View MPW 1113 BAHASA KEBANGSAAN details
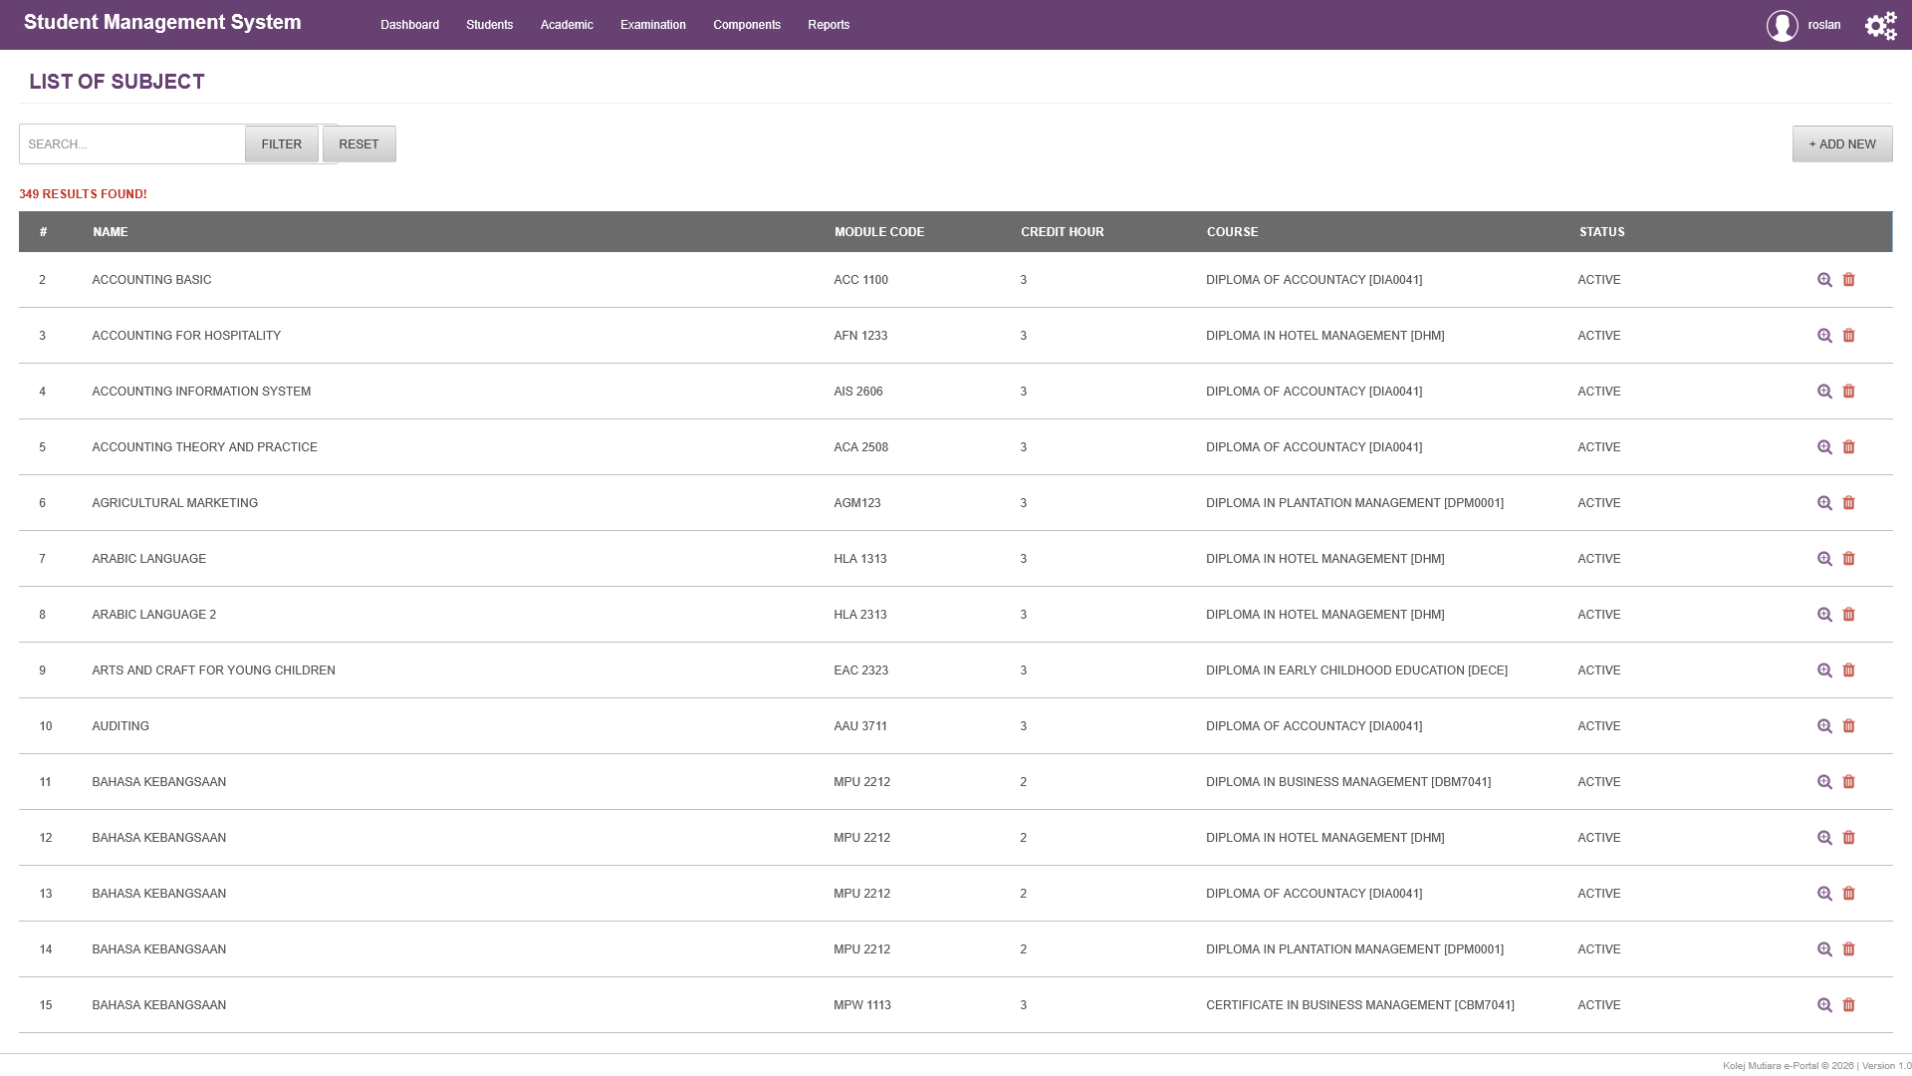 pos(1824,1005)
